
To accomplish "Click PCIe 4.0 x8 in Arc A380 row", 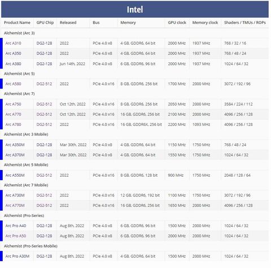I will click(x=102, y=64).
